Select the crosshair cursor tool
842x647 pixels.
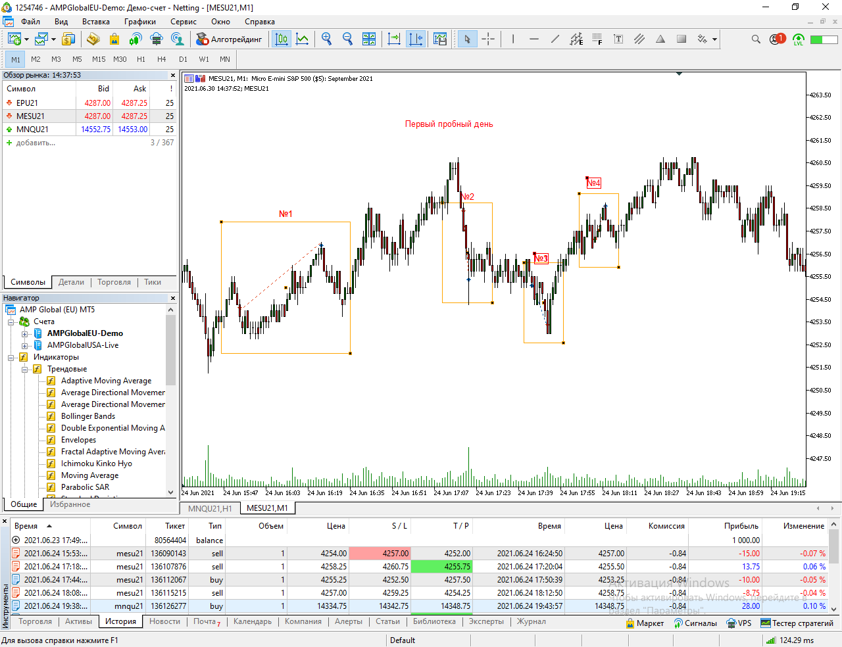tap(488, 39)
